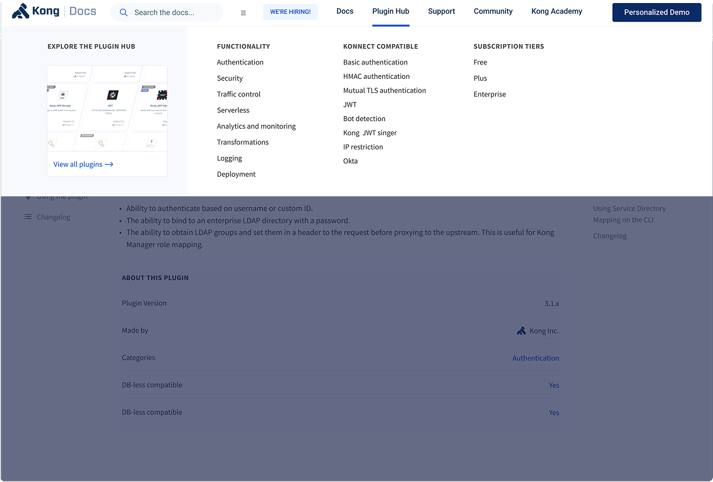
Task: Click a zoom magnifier on the plugin preview
Action: [50, 143]
